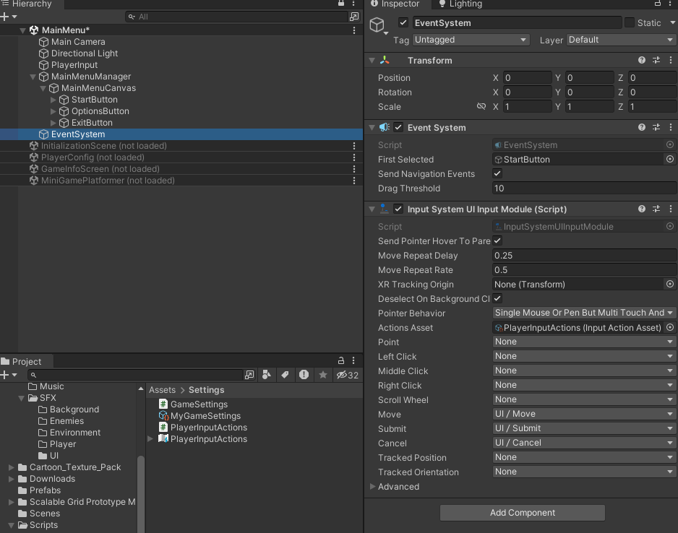This screenshot has height=533, width=678.
Task: Uncheck Send Navigation Events
Action: click(x=498, y=174)
